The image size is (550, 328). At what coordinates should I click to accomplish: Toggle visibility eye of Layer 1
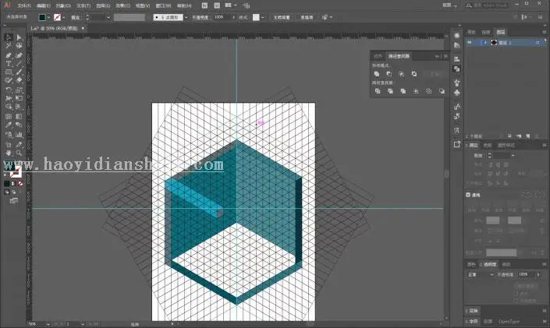coord(470,42)
